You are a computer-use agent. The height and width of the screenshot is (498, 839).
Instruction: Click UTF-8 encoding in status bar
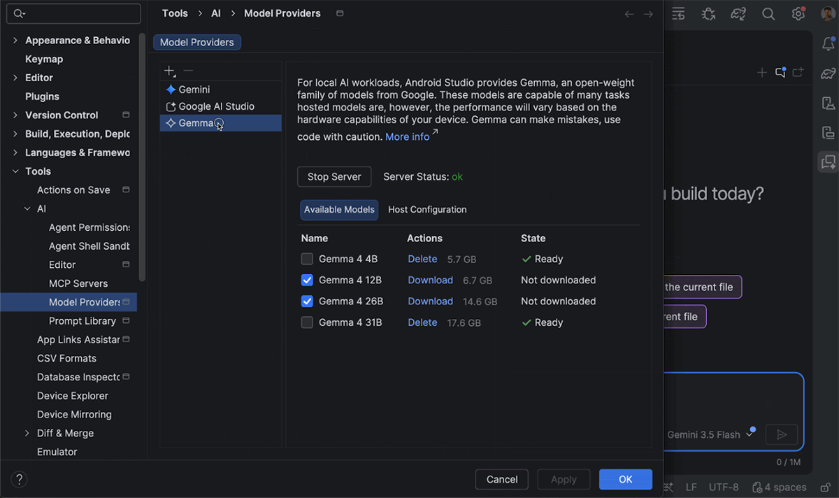pyautogui.click(x=724, y=487)
